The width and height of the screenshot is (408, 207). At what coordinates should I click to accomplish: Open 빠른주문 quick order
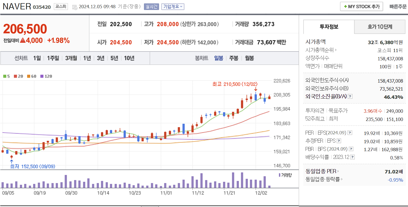click(x=398, y=6)
